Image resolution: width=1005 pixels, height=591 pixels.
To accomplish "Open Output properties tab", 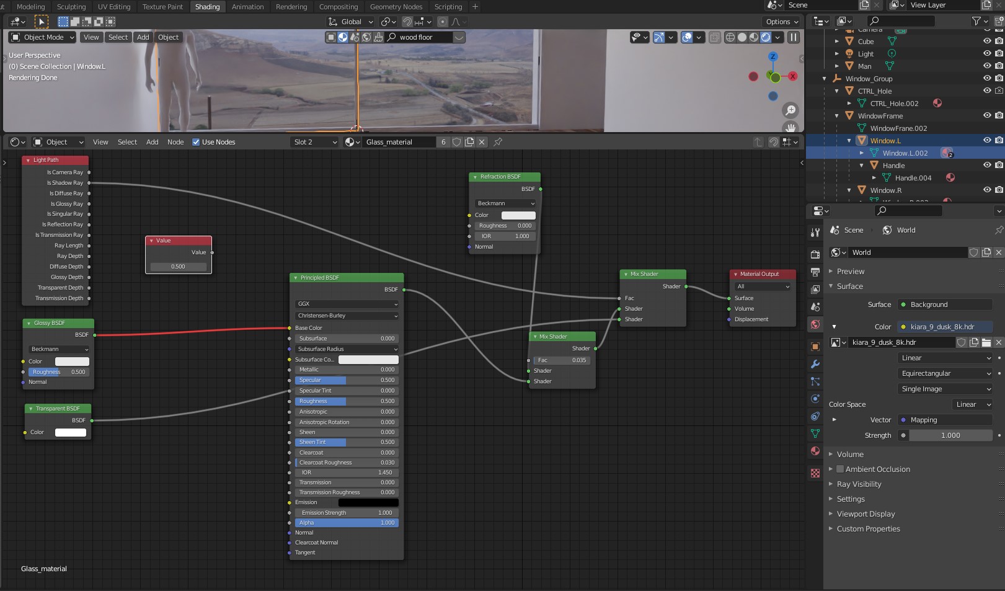I will [x=815, y=272].
